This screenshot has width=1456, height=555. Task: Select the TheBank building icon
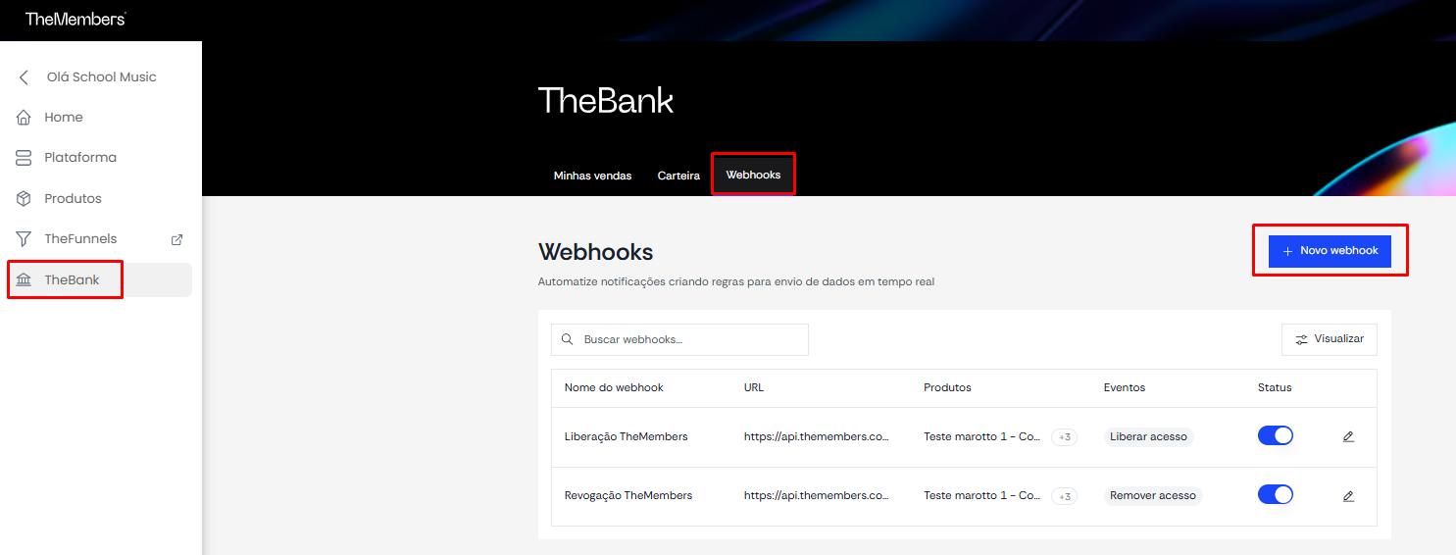tap(24, 279)
